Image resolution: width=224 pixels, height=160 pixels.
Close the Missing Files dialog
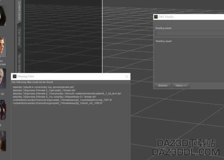(127, 77)
